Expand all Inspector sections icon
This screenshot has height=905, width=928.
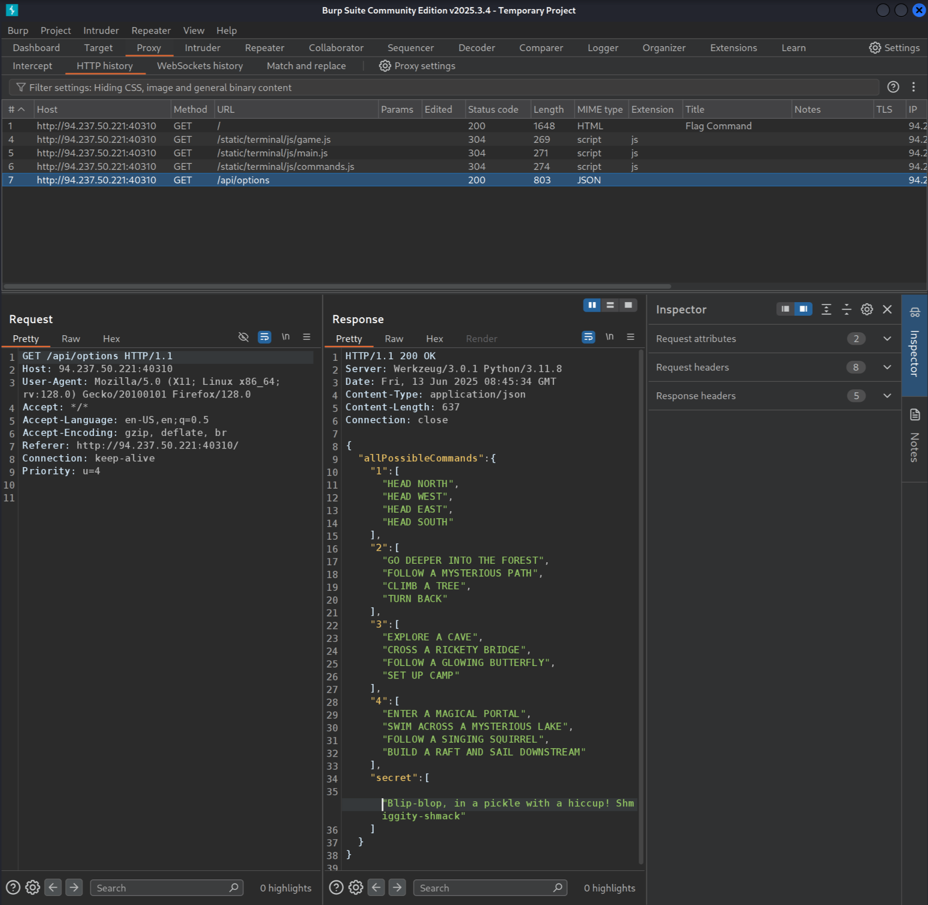pyautogui.click(x=826, y=309)
